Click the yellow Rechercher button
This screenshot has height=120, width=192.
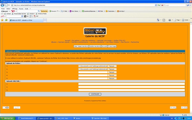click(44, 11)
